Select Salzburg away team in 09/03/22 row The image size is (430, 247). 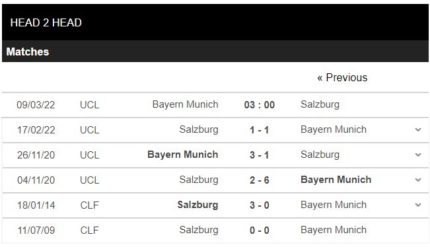[320, 104]
